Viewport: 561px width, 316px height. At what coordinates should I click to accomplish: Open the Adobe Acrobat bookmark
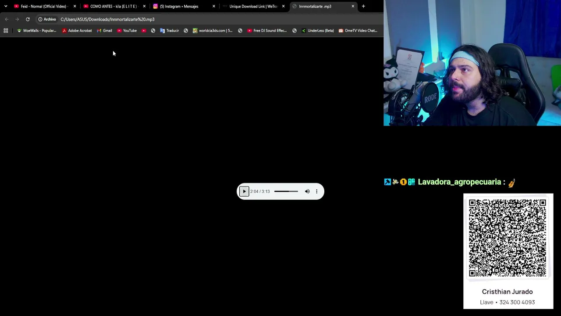pos(77,31)
